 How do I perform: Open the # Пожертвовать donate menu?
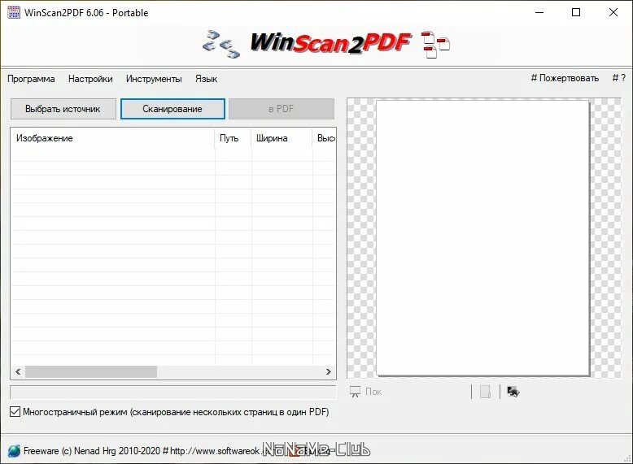tap(565, 78)
